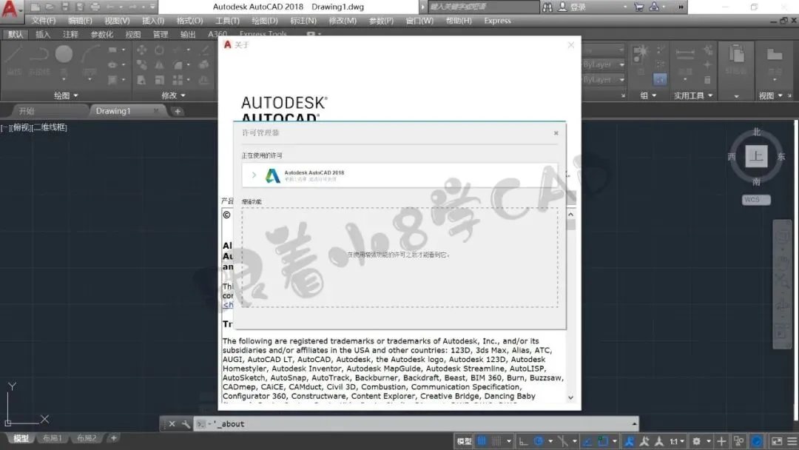Open the WCS coordinate system dropdown
Viewport: 799px width, 450px height.
755,200
